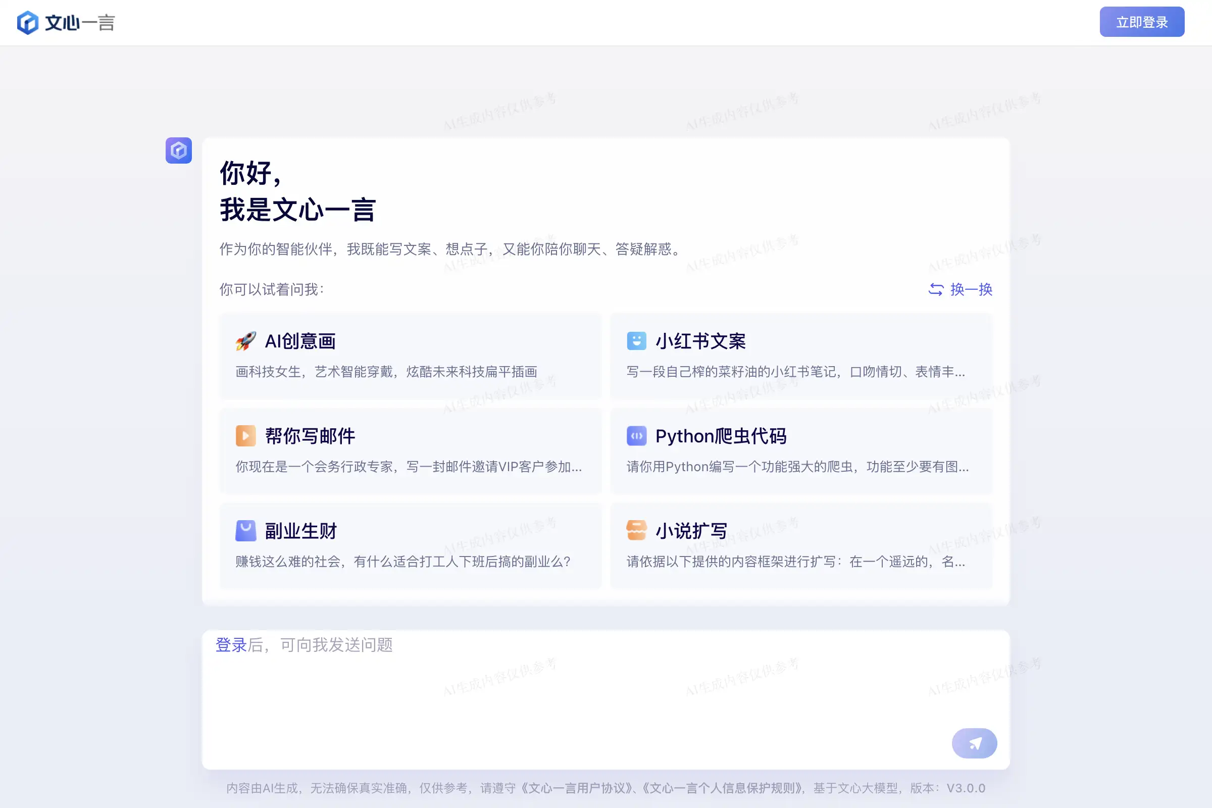Click the refresh arrows icon next to 换一换
This screenshot has height=808, width=1212.
[x=936, y=289]
